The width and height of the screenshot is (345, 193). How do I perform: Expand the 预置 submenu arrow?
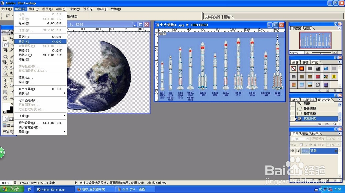tap(64, 132)
